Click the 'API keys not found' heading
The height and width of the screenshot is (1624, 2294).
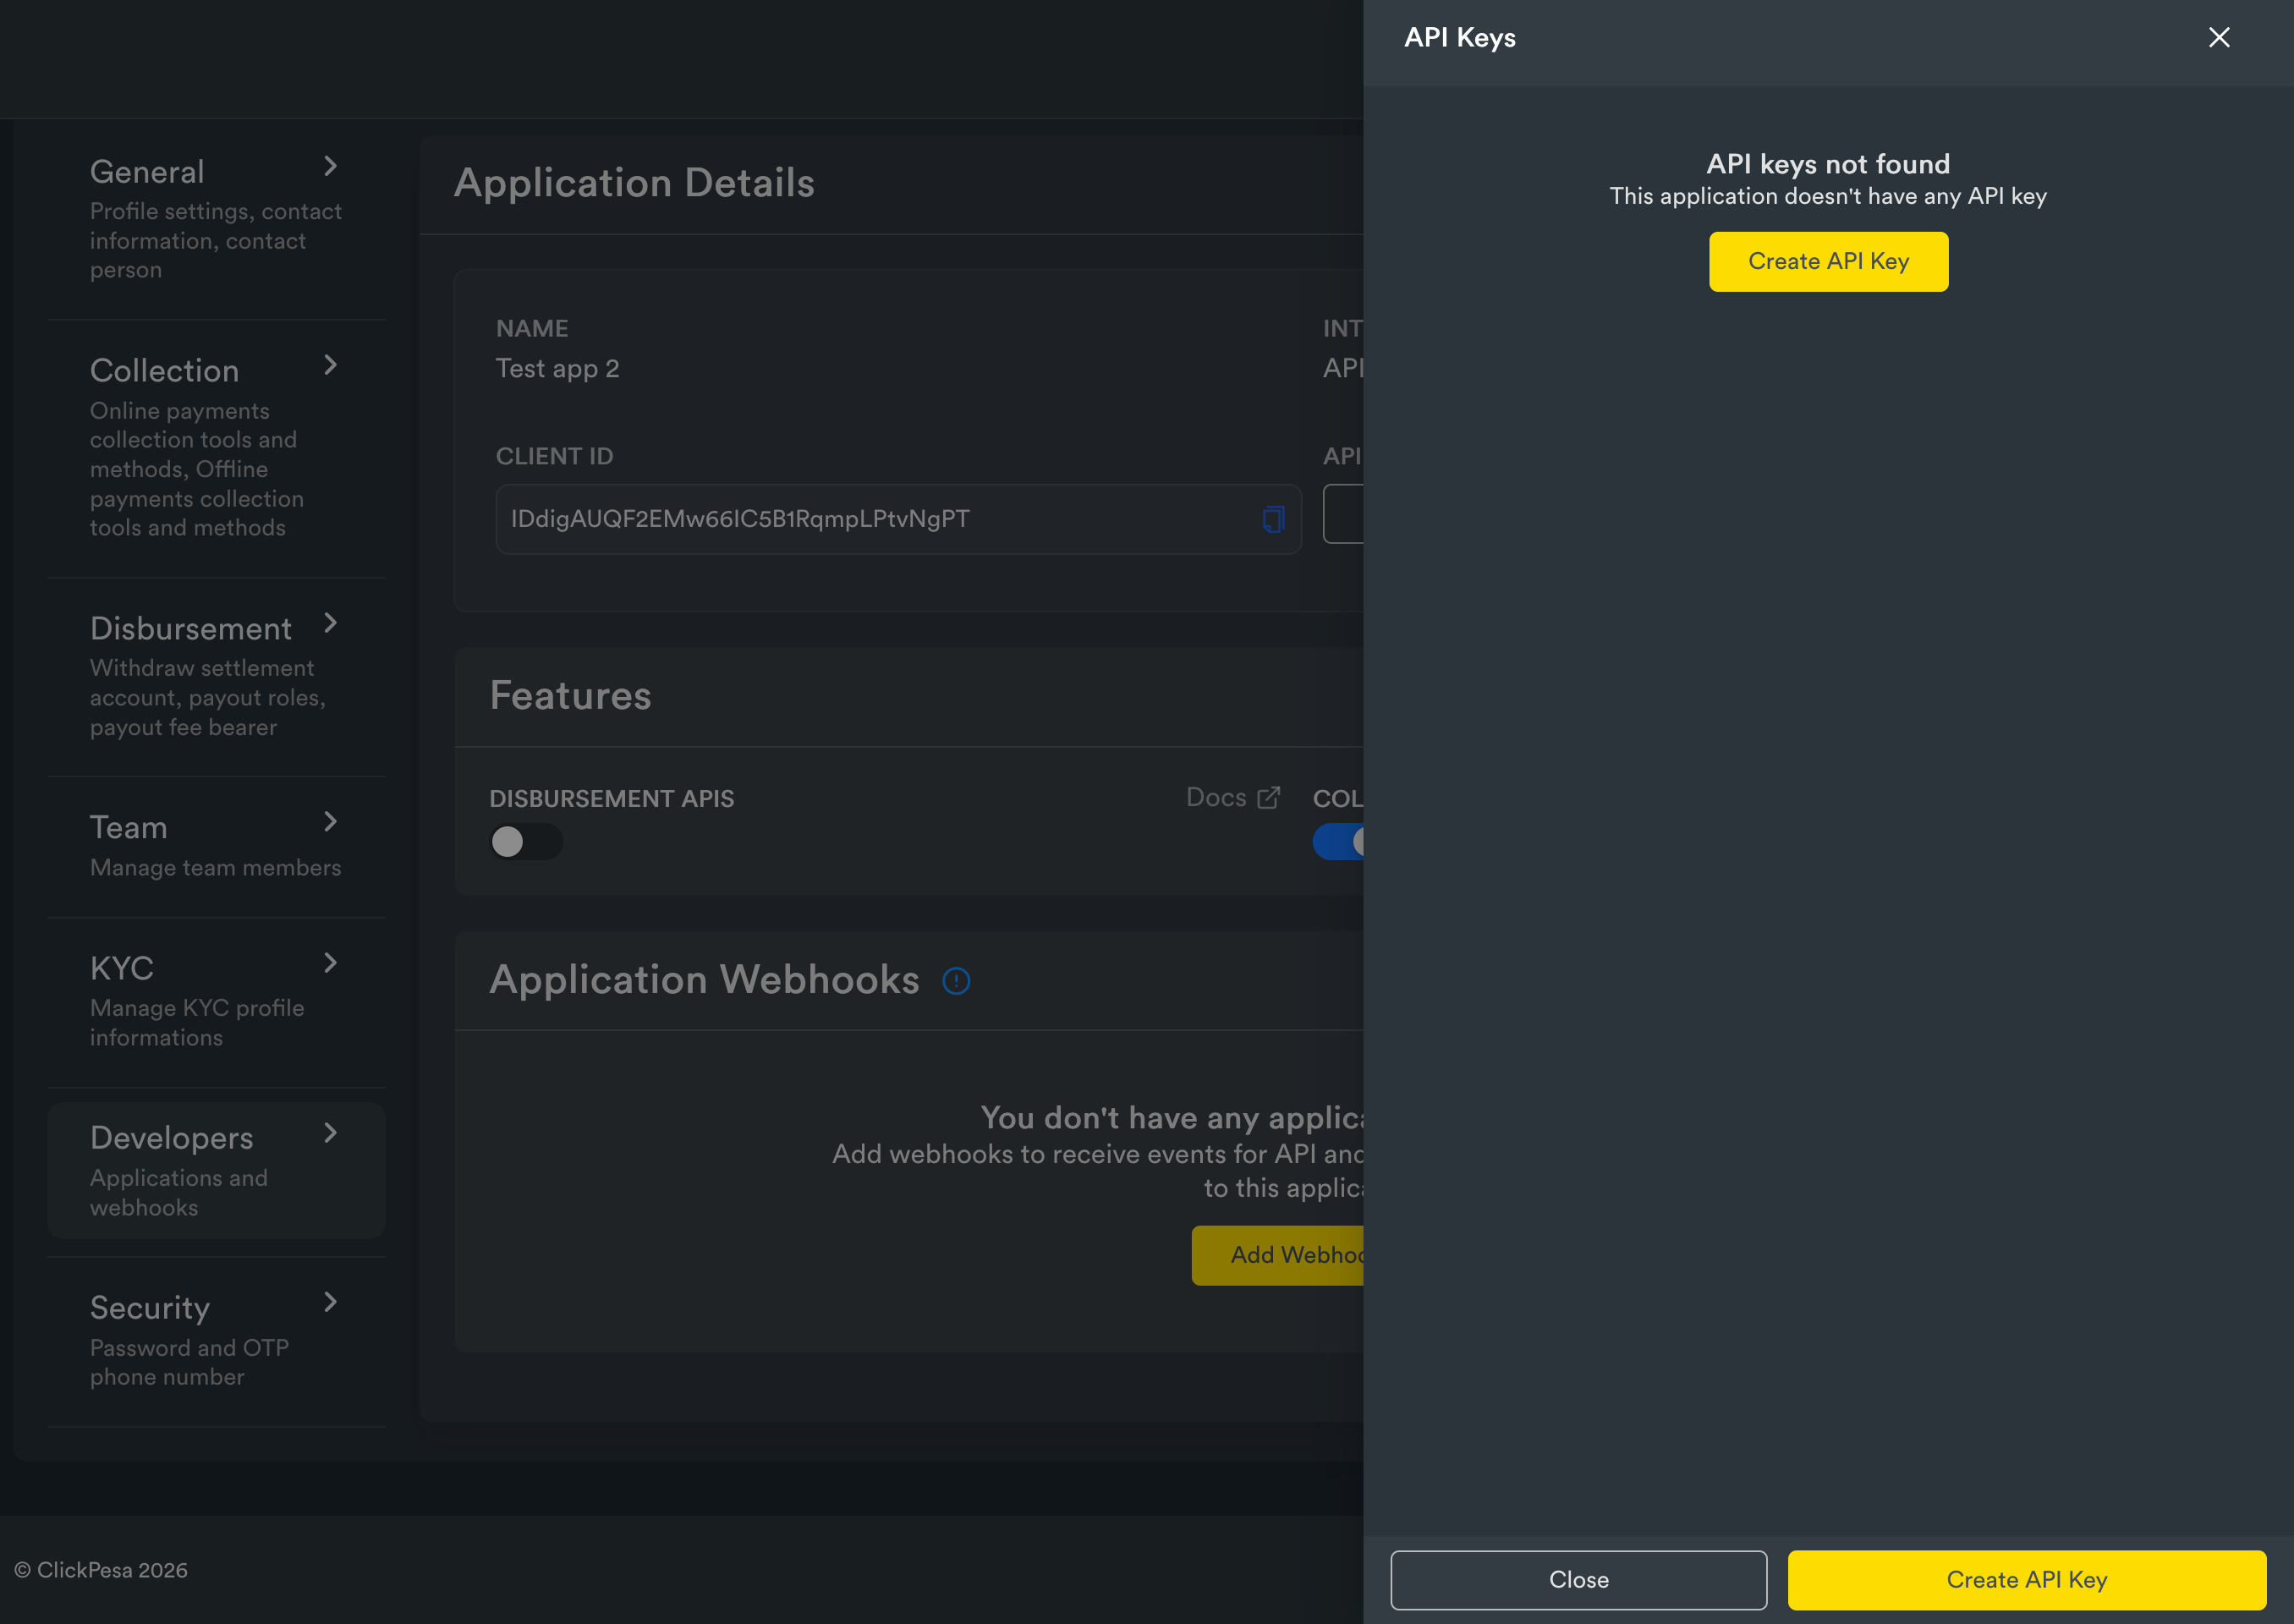[1828, 164]
